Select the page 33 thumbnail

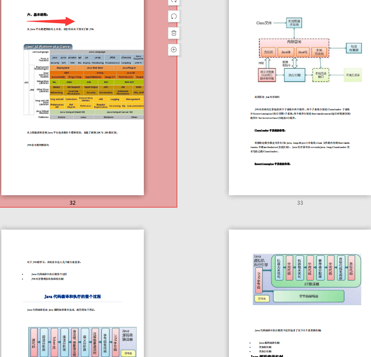click(x=300, y=97)
